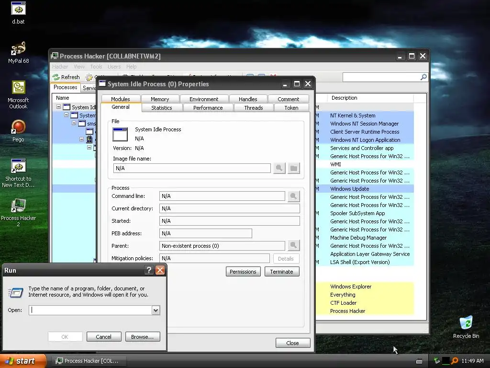This screenshot has height=368, width=490.
Task: Click the Process Hacker search input field
Action: (381, 77)
